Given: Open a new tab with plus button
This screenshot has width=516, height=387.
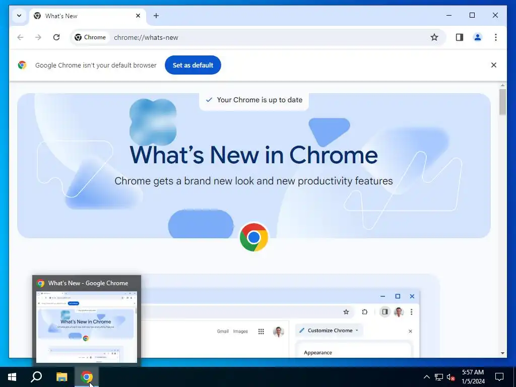Looking at the screenshot, I should (156, 16).
